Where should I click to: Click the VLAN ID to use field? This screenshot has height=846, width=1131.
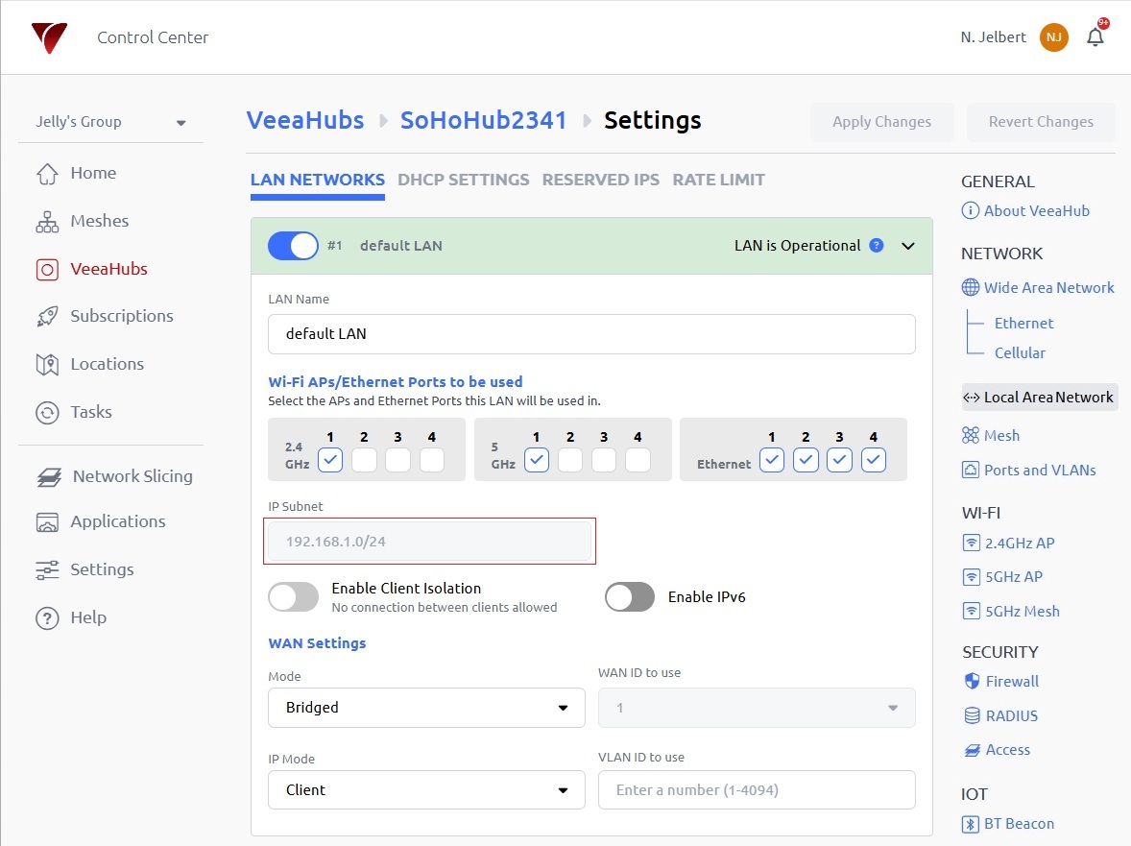click(757, 789)
